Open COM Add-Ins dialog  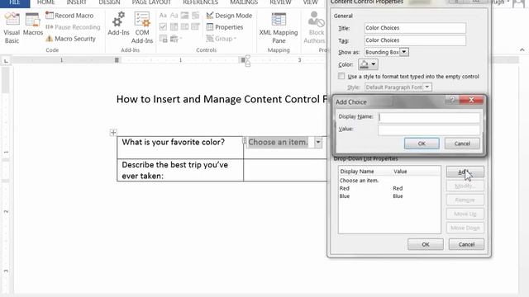(x=142, y=28)
